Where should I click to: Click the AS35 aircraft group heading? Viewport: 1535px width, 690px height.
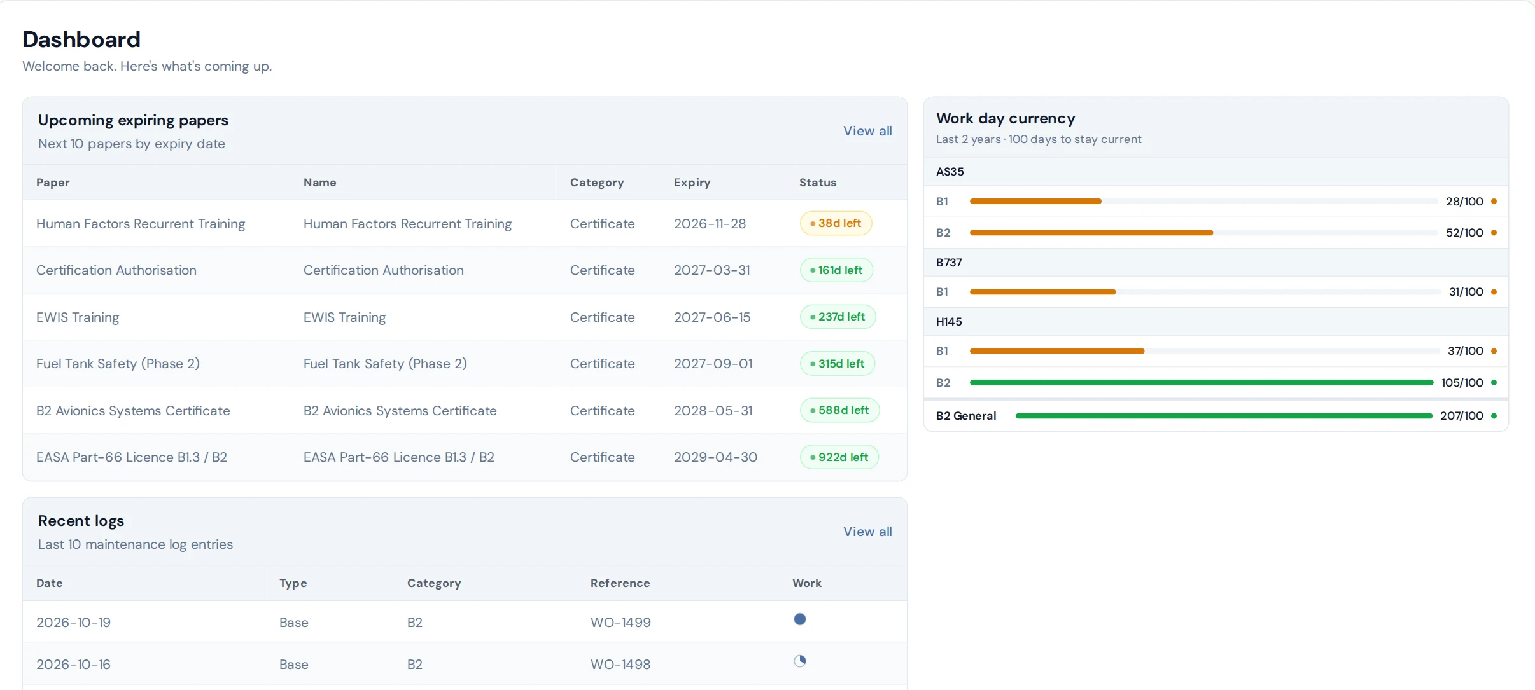(x=950, y=172)
